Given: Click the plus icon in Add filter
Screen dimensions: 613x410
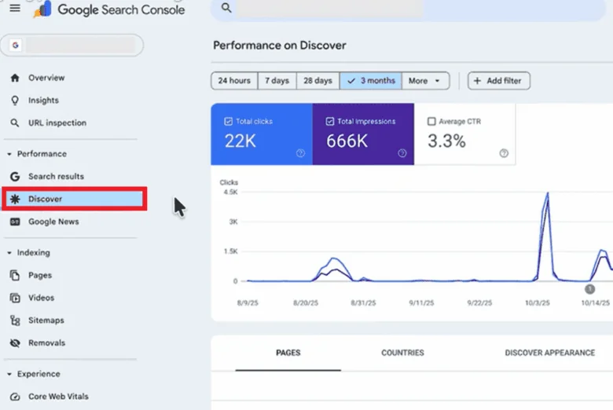Looking at the screenshot, I should (x=477, y=81).
